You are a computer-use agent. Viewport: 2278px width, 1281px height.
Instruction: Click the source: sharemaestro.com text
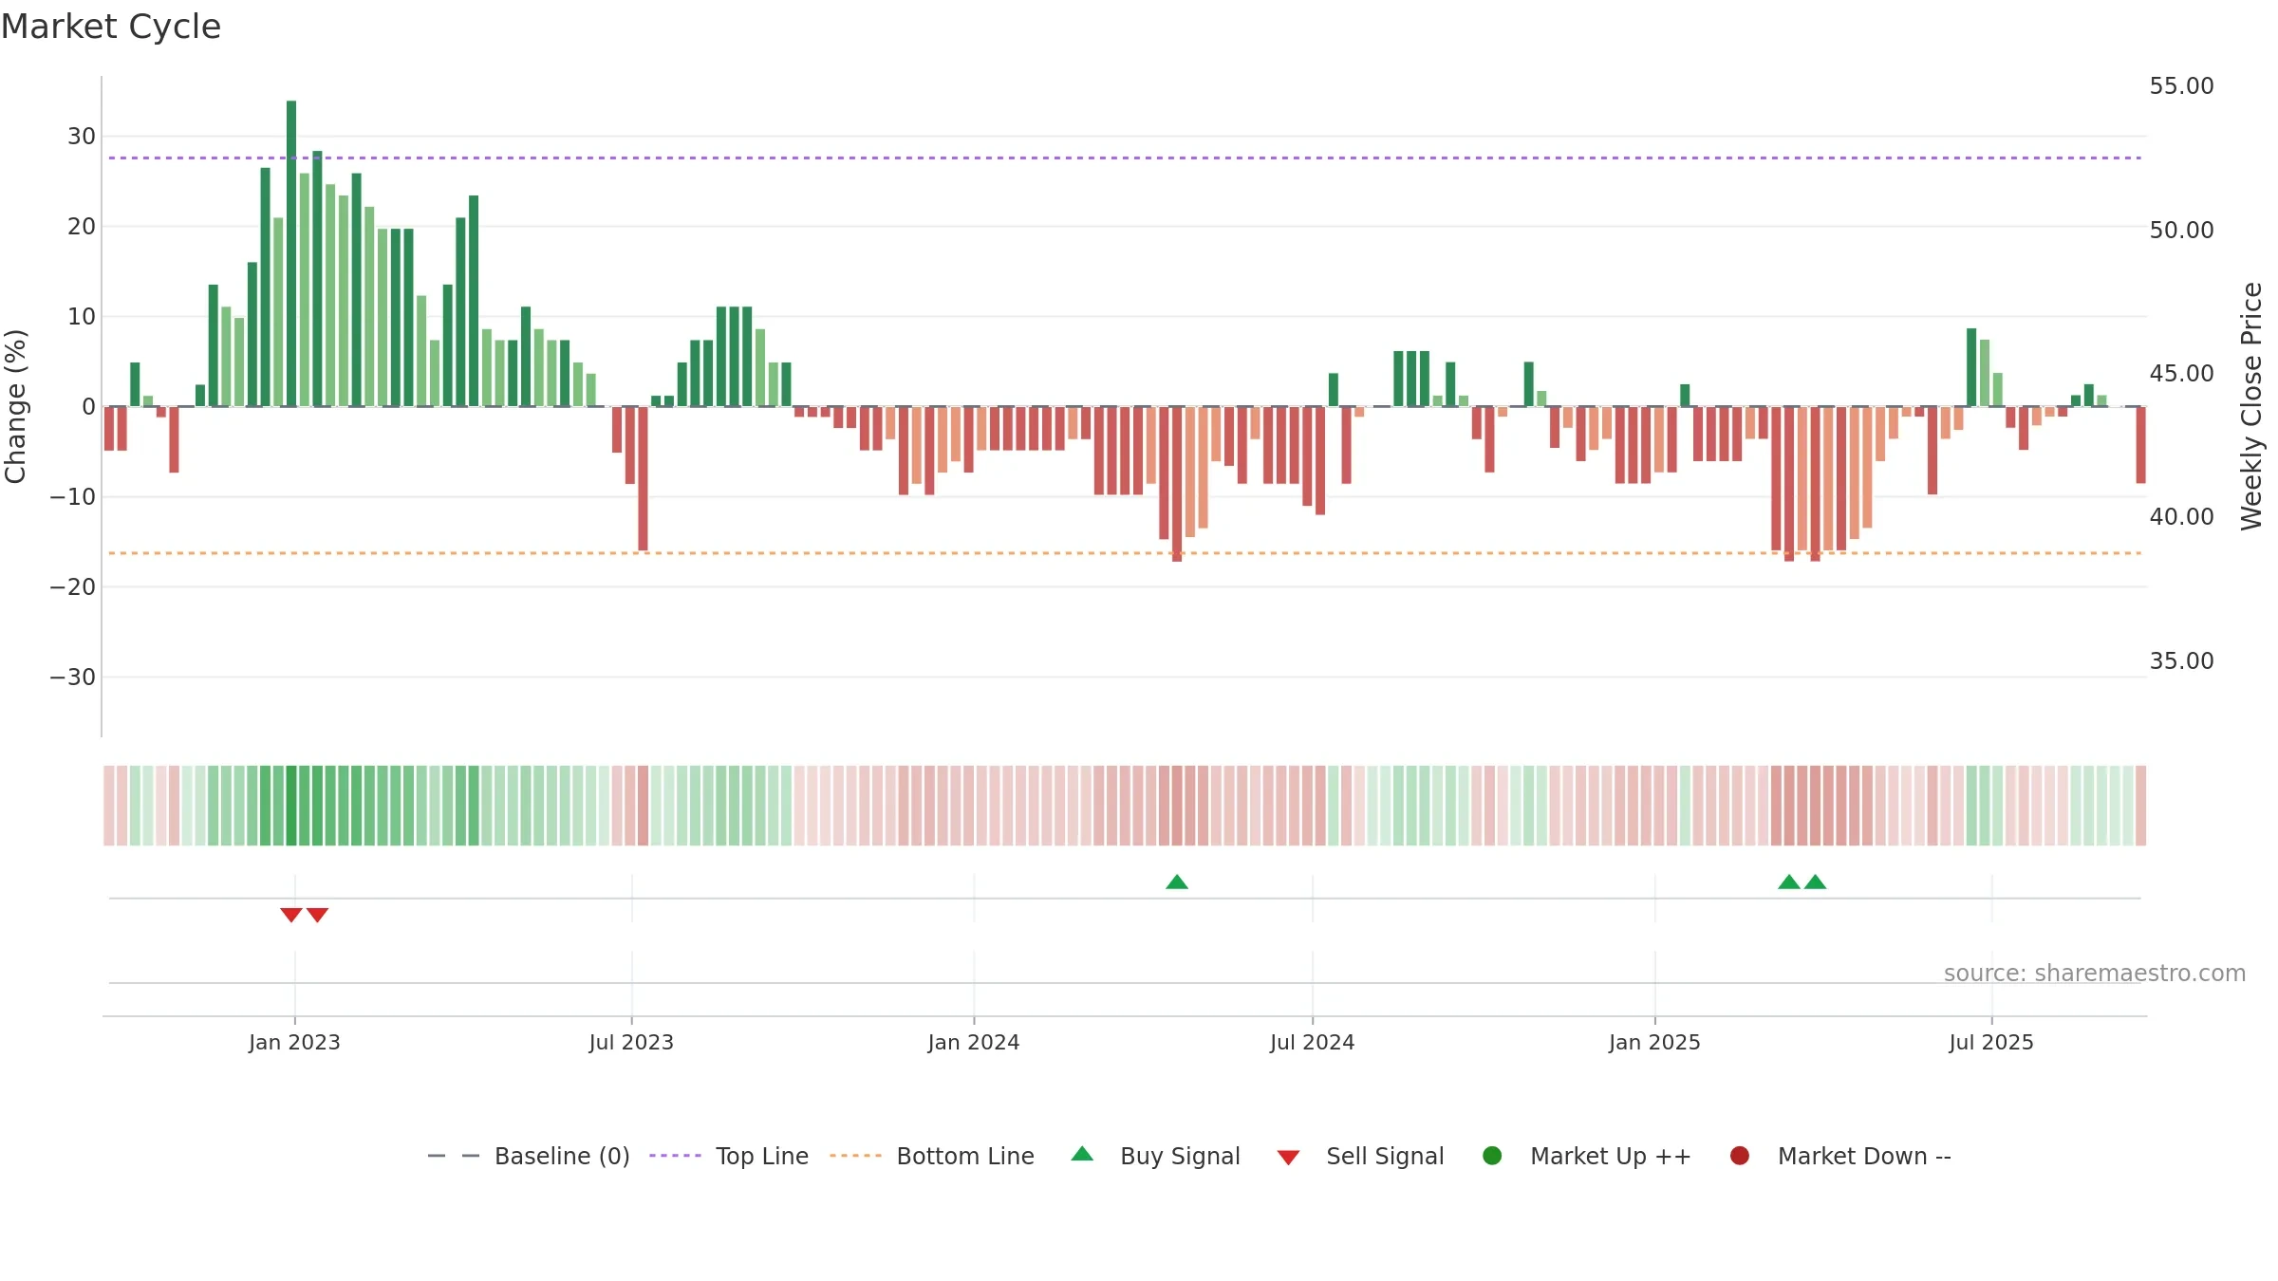[x=2095, y=973]
